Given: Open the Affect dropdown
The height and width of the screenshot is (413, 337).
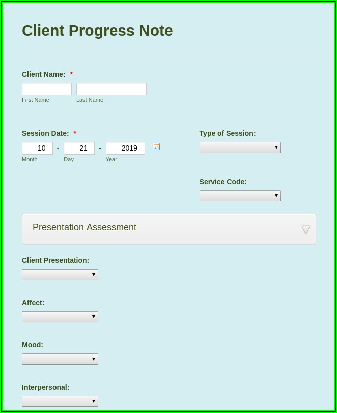Looking at the screenshot, I should click(x=60, y=317).
